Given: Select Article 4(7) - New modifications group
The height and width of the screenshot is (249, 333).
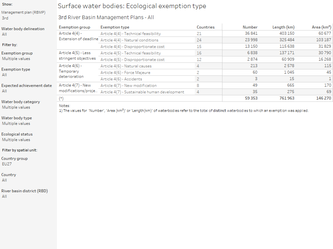Looking at the screenshot, I should (78, 88).
